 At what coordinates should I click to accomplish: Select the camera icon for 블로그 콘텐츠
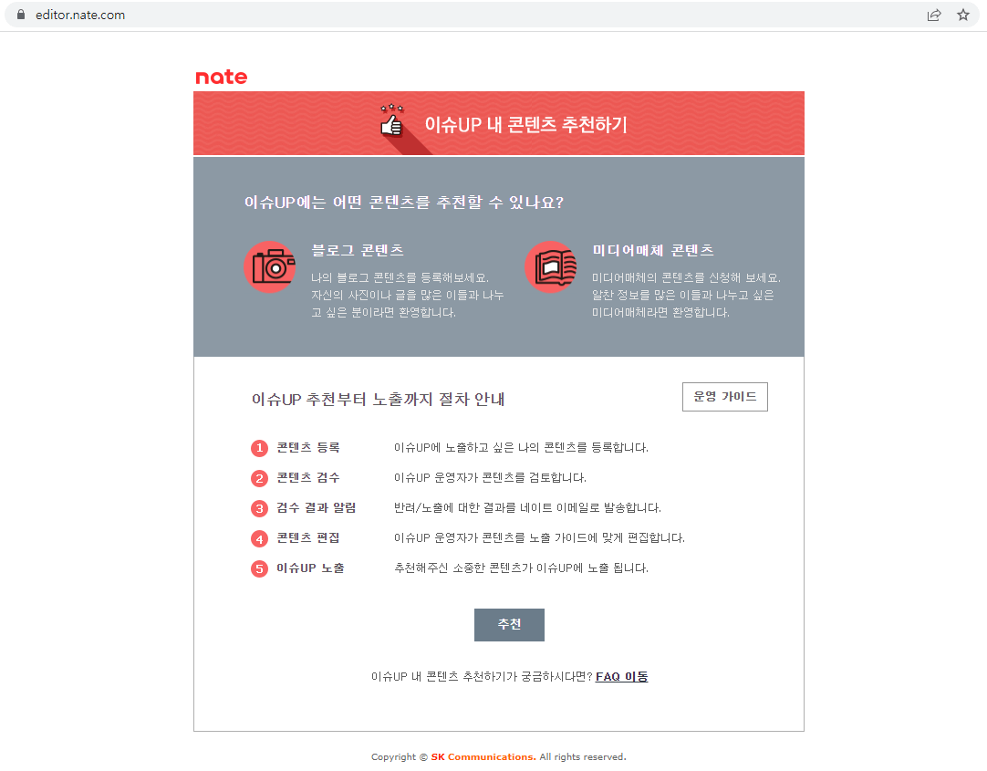[x=270, y=267]
